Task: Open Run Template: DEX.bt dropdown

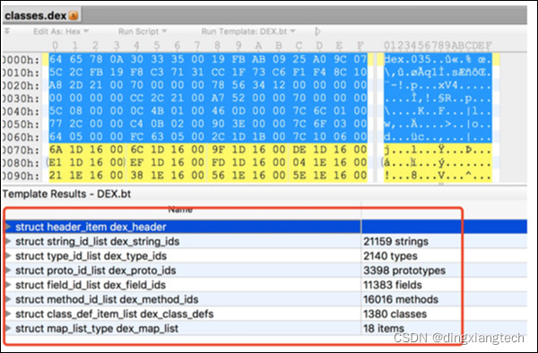Action: tap(248, 31)
